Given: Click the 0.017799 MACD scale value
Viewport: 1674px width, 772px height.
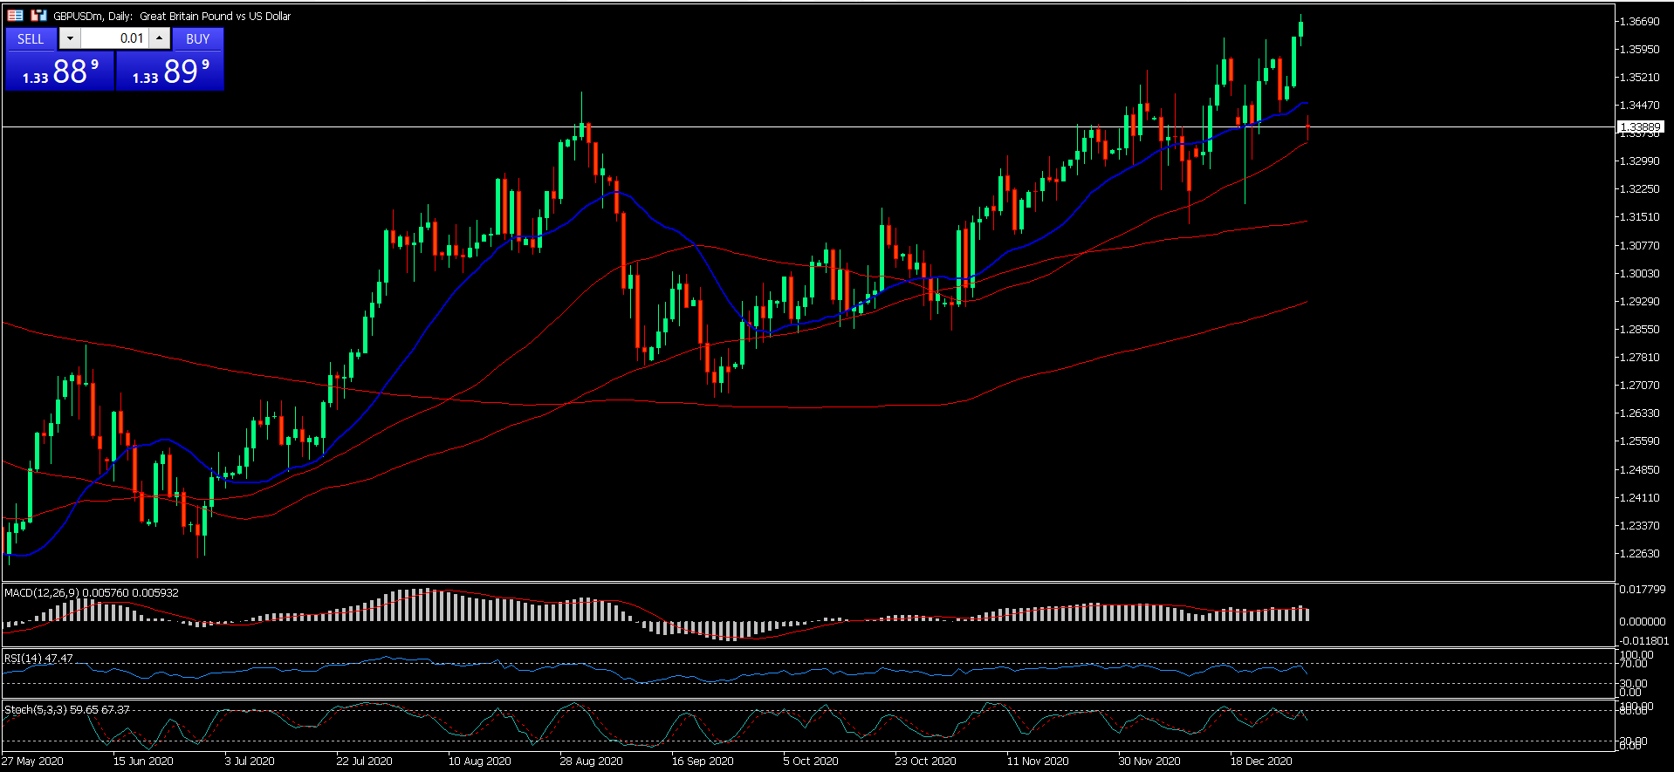Looking at the screenshot, I should tap(1643, 591).
